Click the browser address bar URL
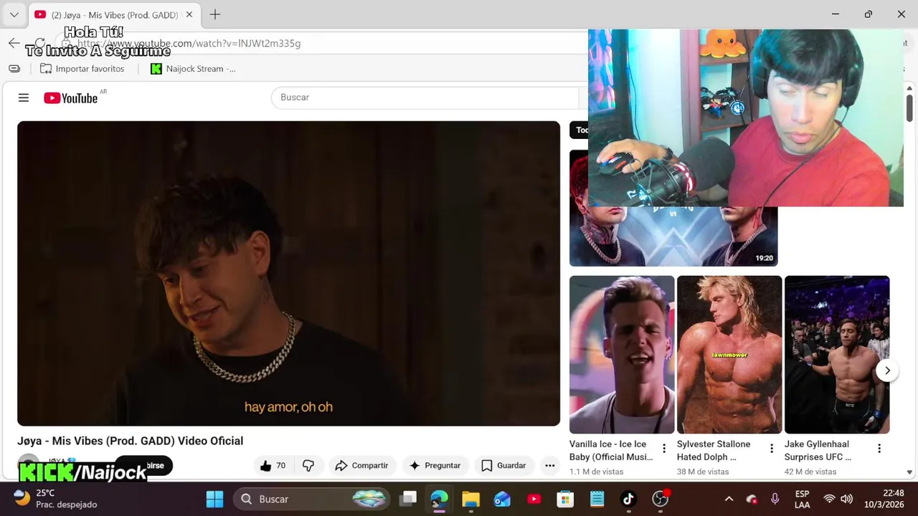Screen dimensions: 918x516 pos(189,43)
